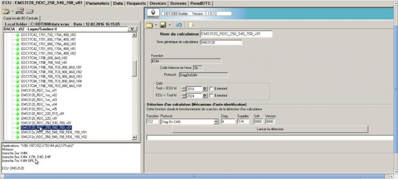Image resolution: width=398 pixels, height=179 pixels.
Task: Select EDC17C84_170B_700_7A0_V01 in the list
Action: click(x=44, y=62)
